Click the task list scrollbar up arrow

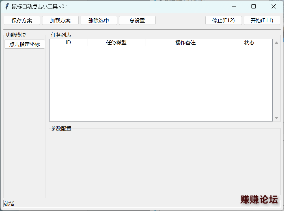(x=276, y=43)
